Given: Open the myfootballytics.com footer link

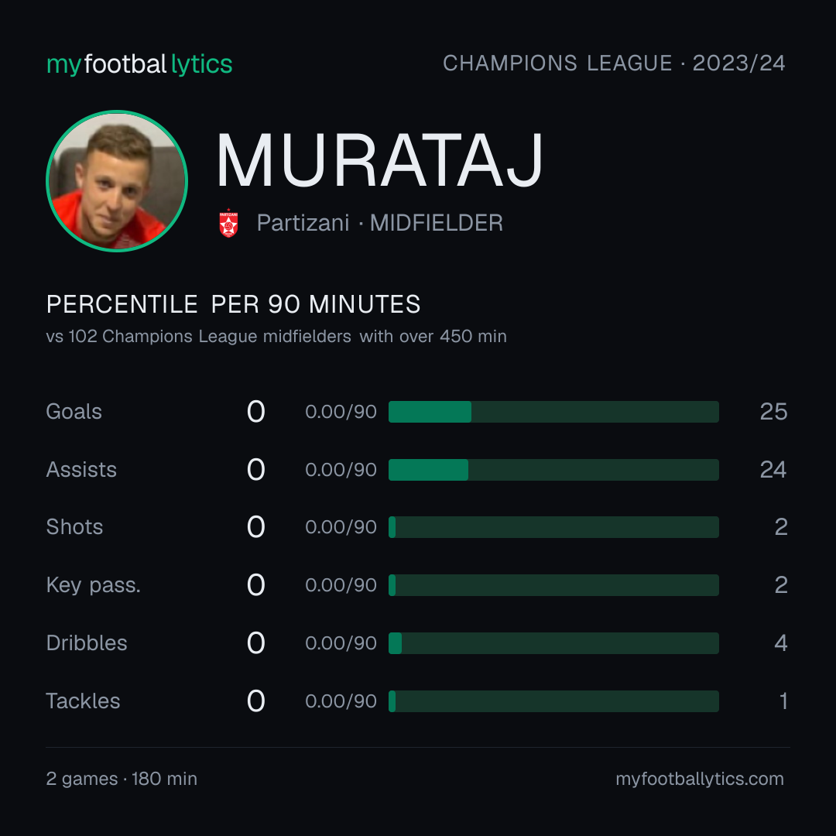Looking at the screenshot, I should click(x=700, y=779).
